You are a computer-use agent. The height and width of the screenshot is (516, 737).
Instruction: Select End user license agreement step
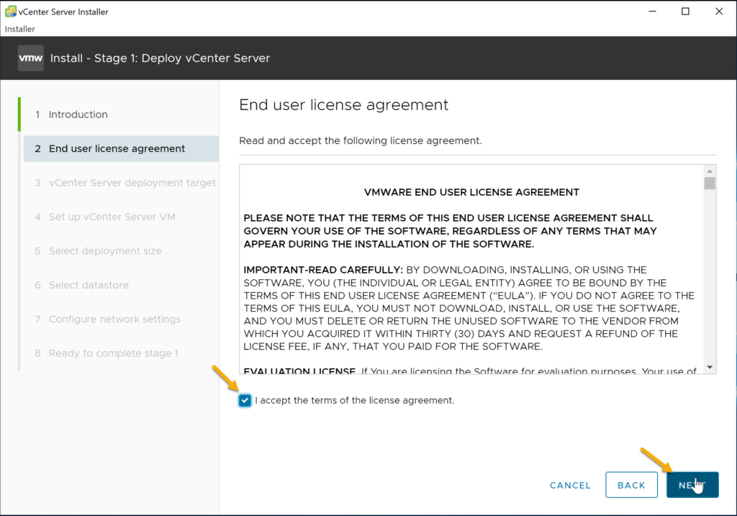(117, 149)
